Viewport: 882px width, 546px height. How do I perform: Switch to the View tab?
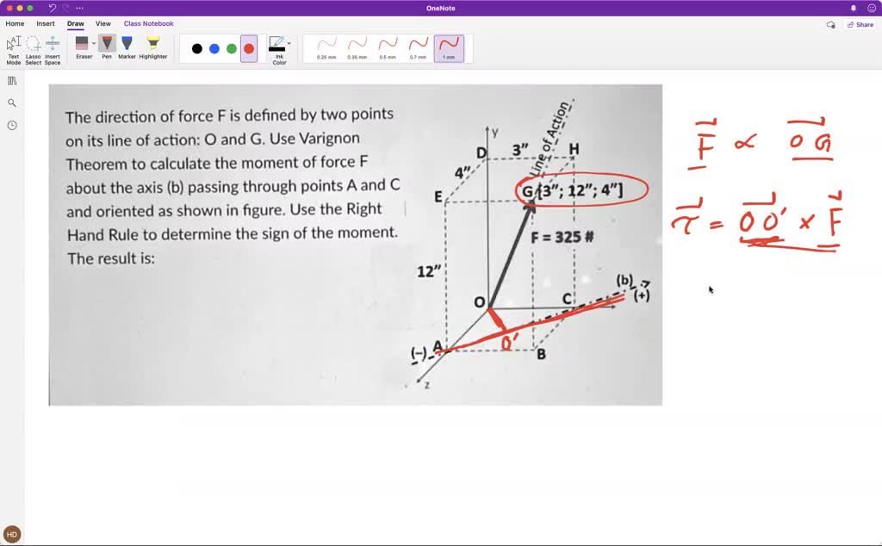pyautogui.click(x=102, y=23)
